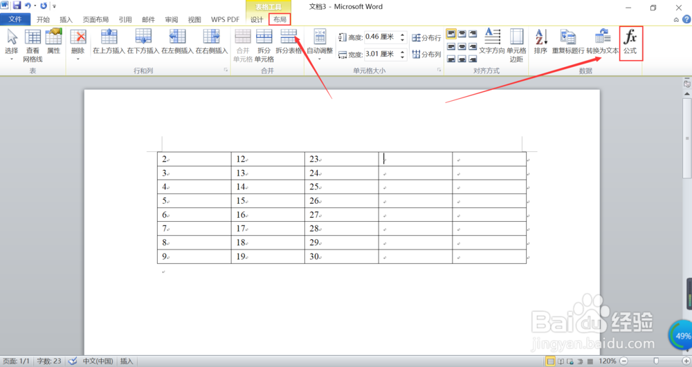The image size is (692, 367).
Task: Click Text Direction (文字方向)
Action: pyautogui.click(x=491, y=41)
